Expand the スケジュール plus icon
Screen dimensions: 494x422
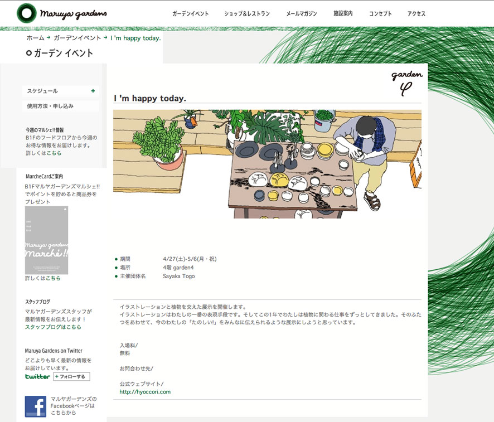point(93,91)
